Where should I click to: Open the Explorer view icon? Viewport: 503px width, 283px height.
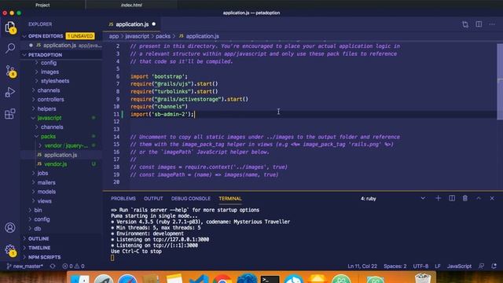click(x=10, y=27)
